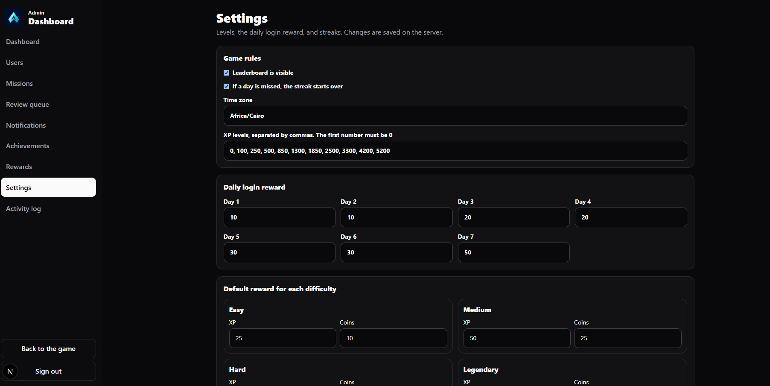
Task: Edit the Day 3 reward field
Action: point(514,217)
